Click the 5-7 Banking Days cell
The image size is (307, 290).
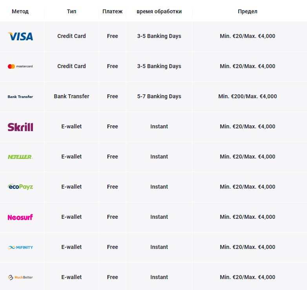pyautogui.click(x=159, y=96)
